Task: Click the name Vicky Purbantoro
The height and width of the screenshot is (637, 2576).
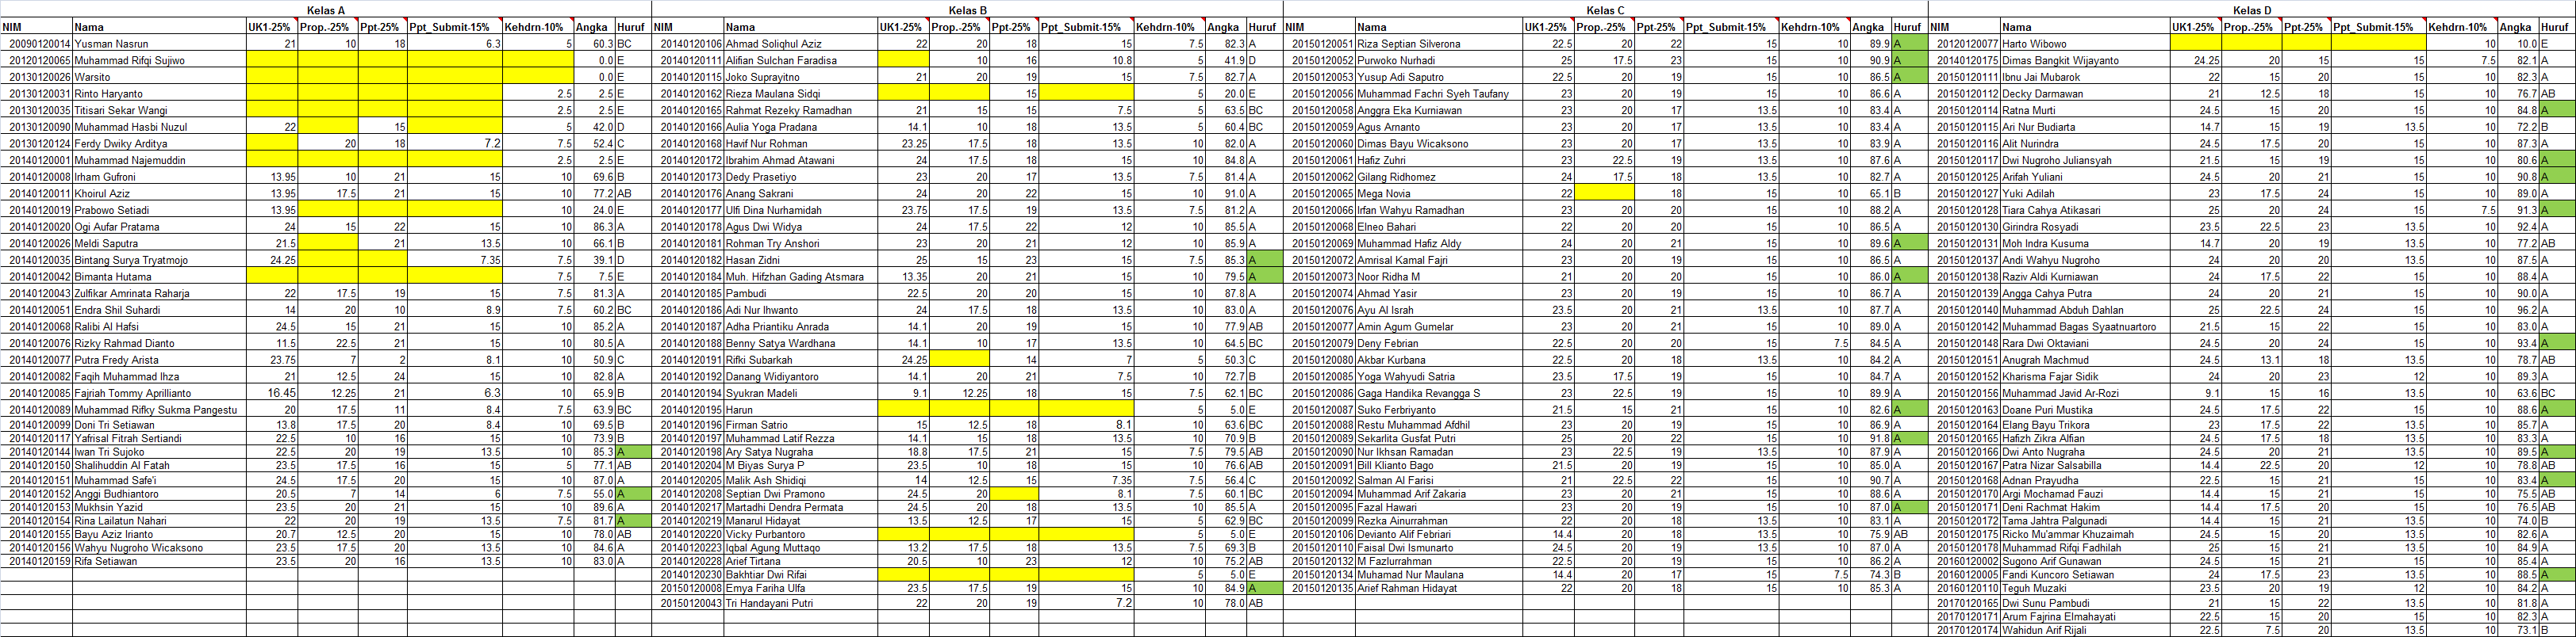Action: point(800,534)
